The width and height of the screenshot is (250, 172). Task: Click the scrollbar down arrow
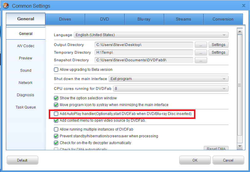tap(240, 146)
